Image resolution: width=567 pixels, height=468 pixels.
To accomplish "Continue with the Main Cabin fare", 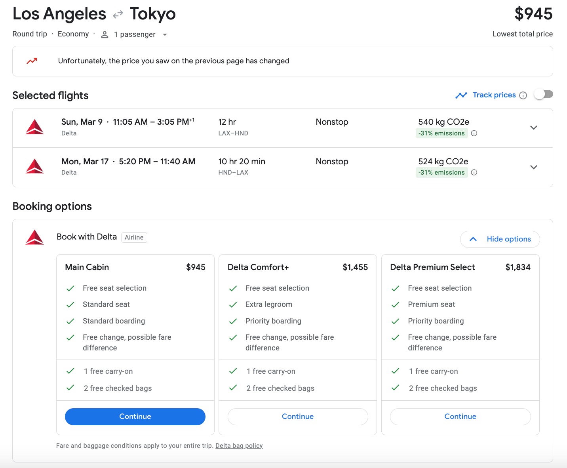I will point(135,417).
